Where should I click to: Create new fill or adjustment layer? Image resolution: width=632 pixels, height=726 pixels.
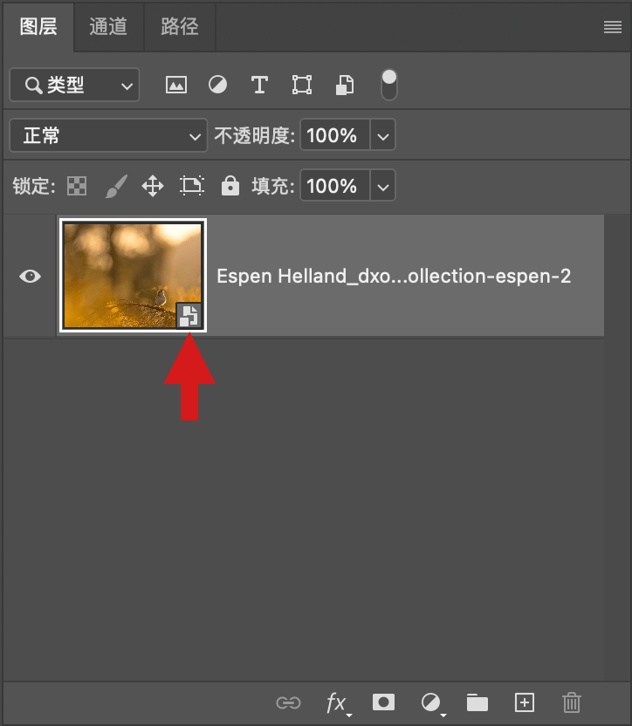pos(433,703)
